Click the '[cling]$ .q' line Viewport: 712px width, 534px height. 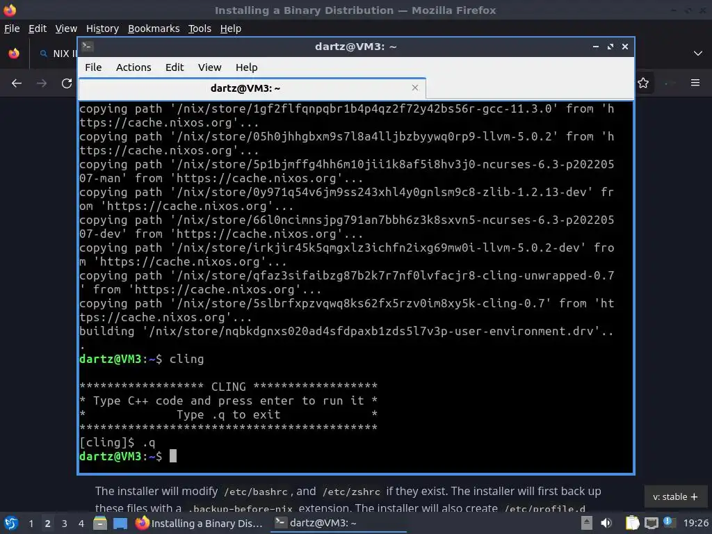(117, 442)
